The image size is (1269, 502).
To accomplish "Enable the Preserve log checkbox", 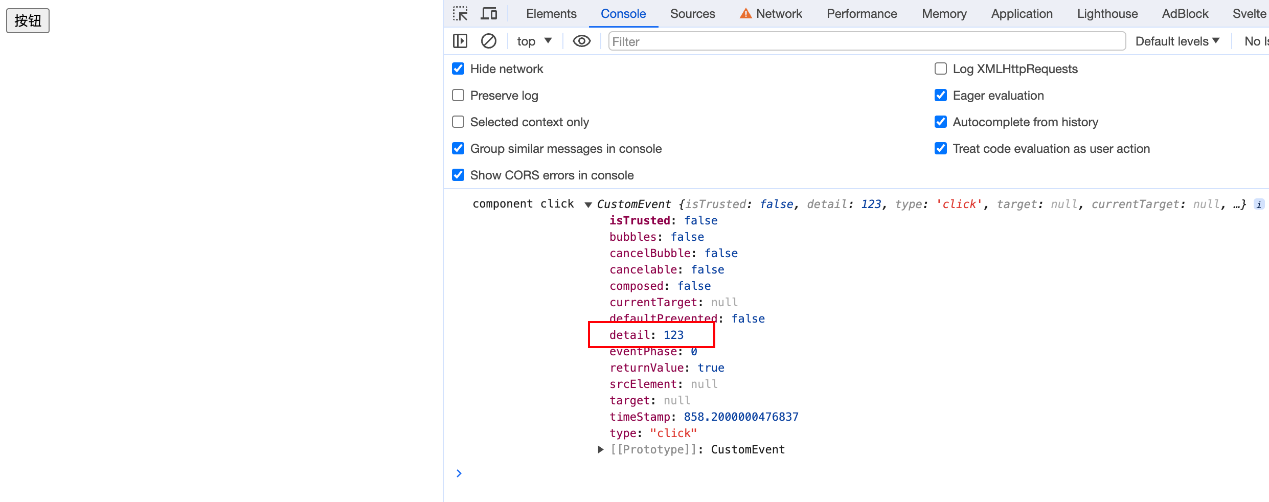I will click(458, 96).
